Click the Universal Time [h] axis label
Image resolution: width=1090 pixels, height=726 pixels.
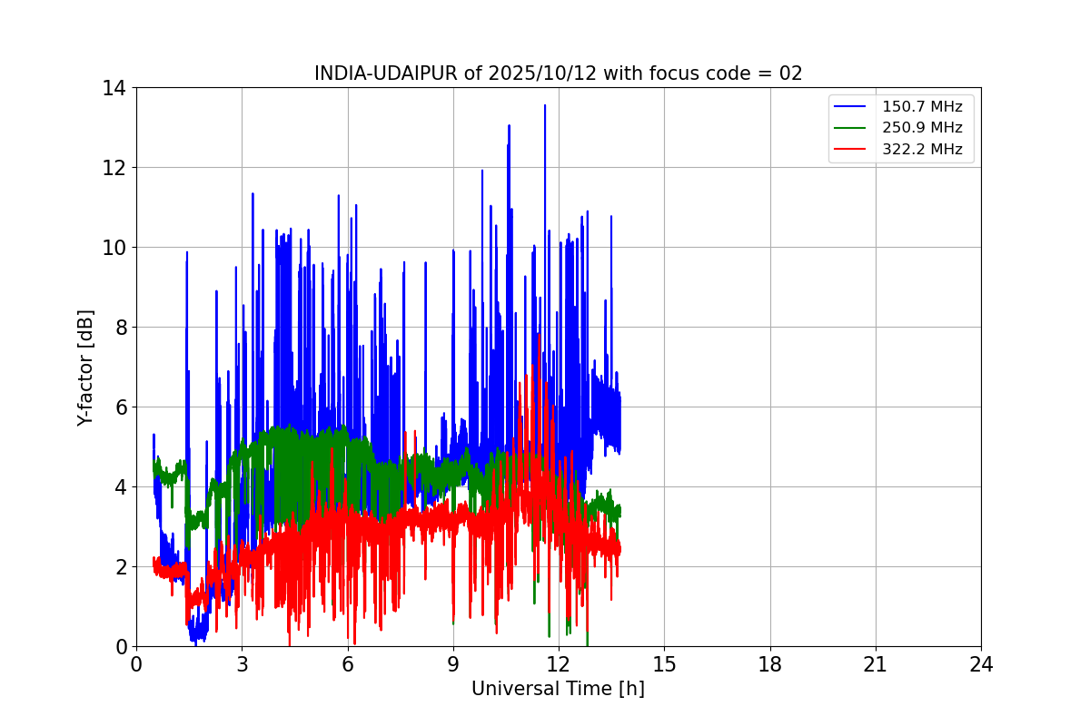[x=558, y=690]
